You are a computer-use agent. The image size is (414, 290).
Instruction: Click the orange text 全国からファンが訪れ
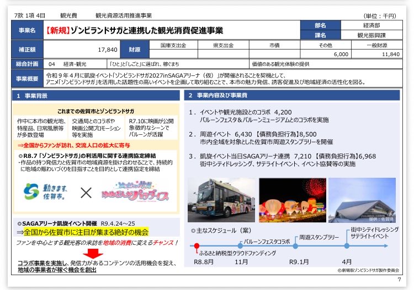(x=73, y=145)
